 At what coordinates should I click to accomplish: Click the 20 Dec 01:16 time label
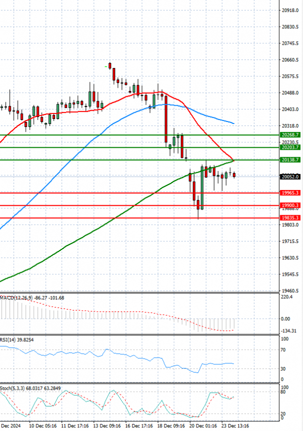(203, 426)
